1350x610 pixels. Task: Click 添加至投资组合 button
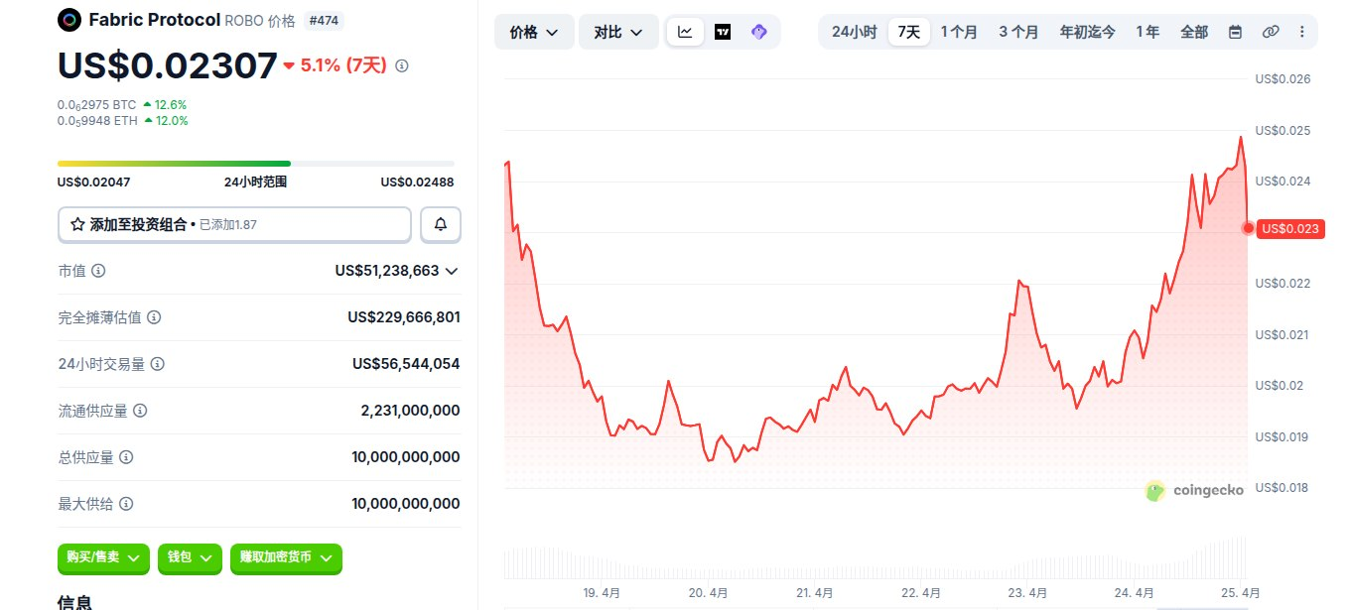(x=234, y=225)
